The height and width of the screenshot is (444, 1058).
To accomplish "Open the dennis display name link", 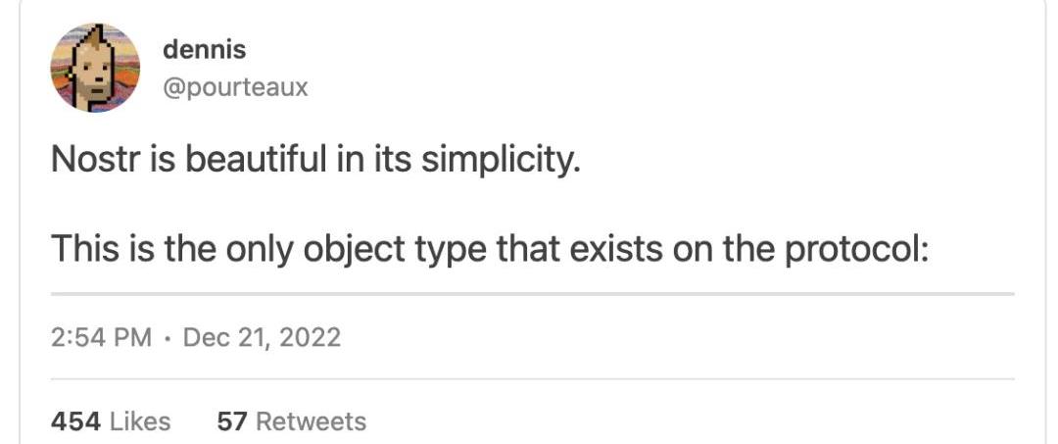I will 204,49.
